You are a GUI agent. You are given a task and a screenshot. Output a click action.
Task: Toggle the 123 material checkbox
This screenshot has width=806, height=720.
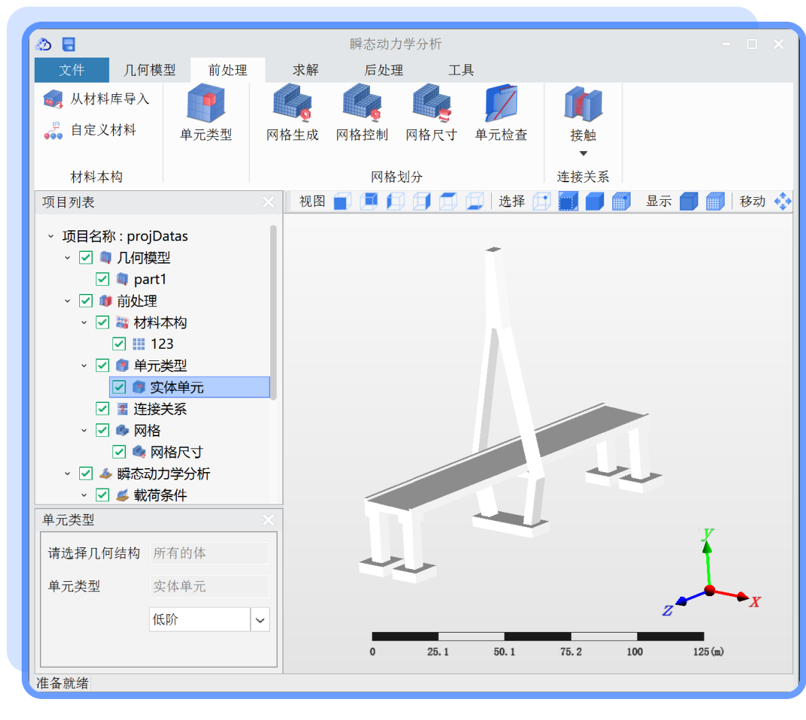click(119, 344)
